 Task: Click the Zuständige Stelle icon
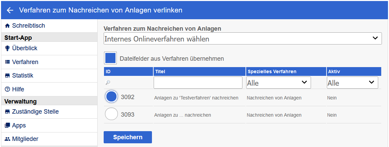click(7, 112)
